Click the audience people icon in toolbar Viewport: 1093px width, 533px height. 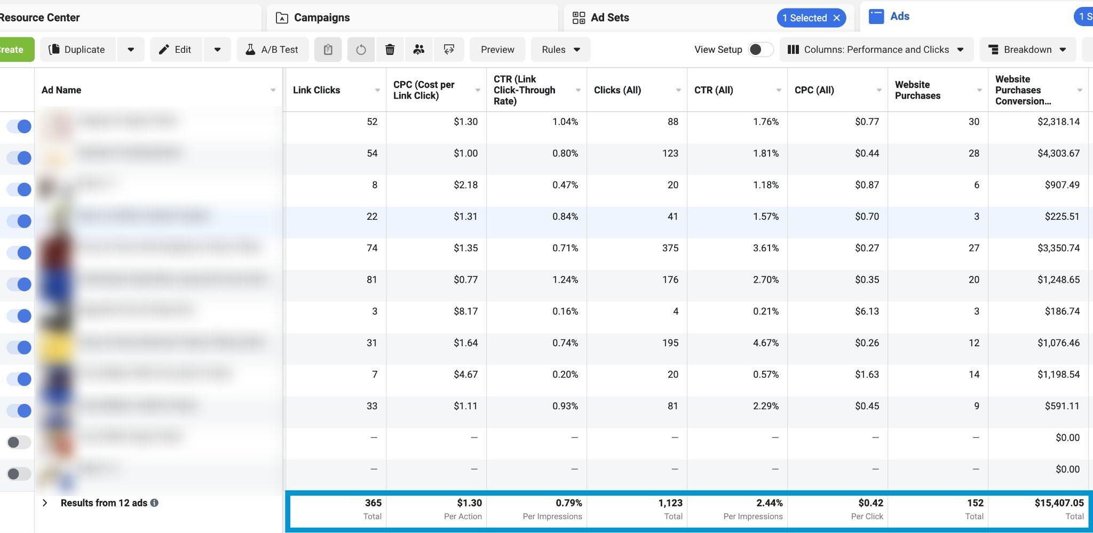[x=419, y=50]
